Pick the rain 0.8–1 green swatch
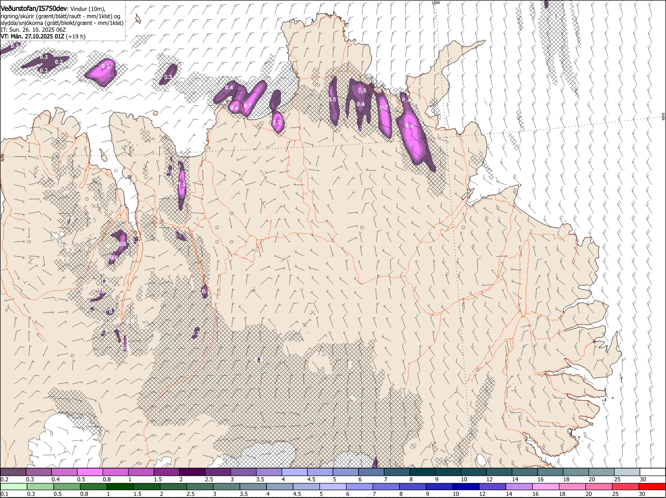 94,487
